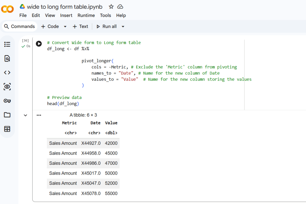Open output options three-dot menu
This screenshot has width=306, height=204.
(39, 115)
